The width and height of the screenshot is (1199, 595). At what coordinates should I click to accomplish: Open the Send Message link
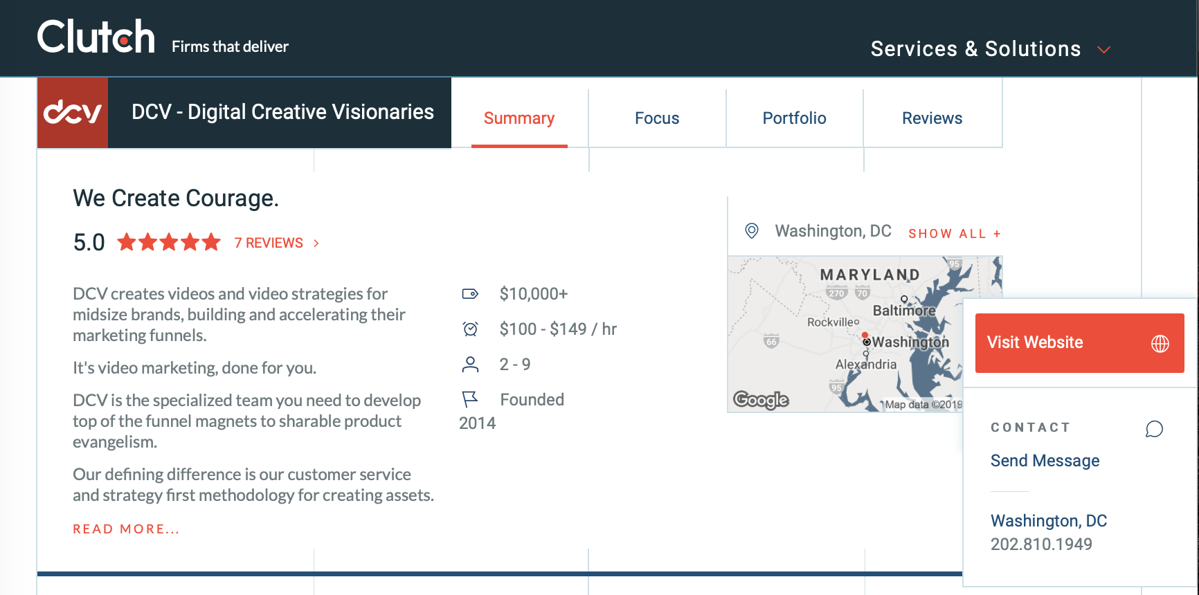[1045, 461]
